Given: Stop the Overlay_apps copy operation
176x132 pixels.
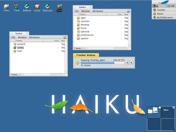Looking at the screenshot, I should (x=131, y=63).
